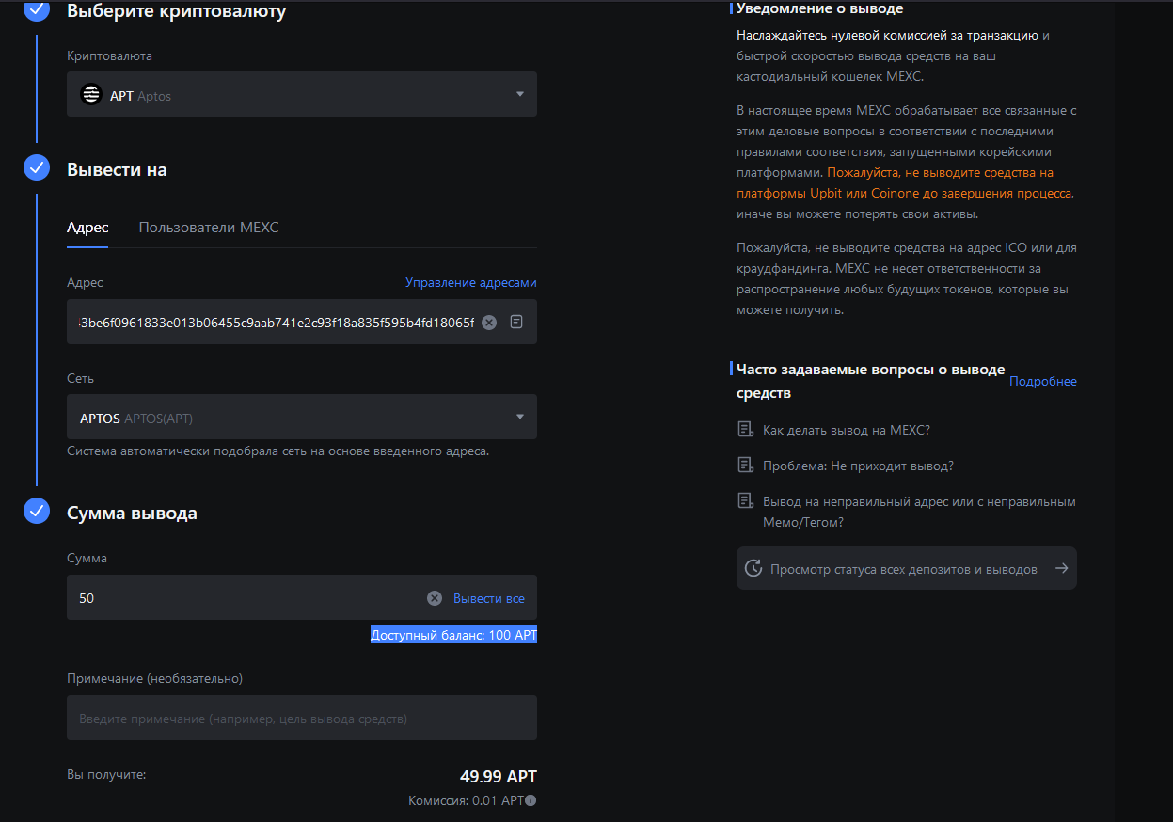Click Просмотр статуса всех депозитов button
1173x822 pixels.
[x=907, y=568]
